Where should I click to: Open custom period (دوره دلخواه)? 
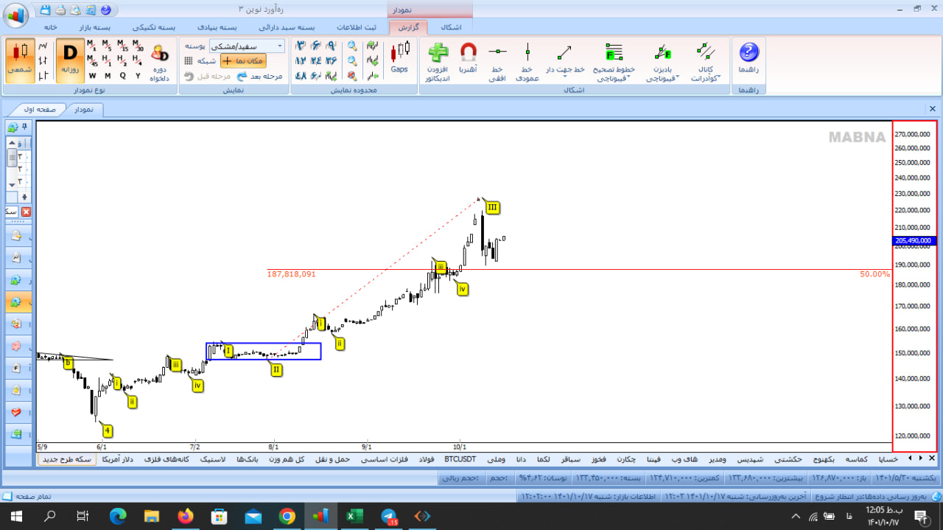[x=161, y=62]
